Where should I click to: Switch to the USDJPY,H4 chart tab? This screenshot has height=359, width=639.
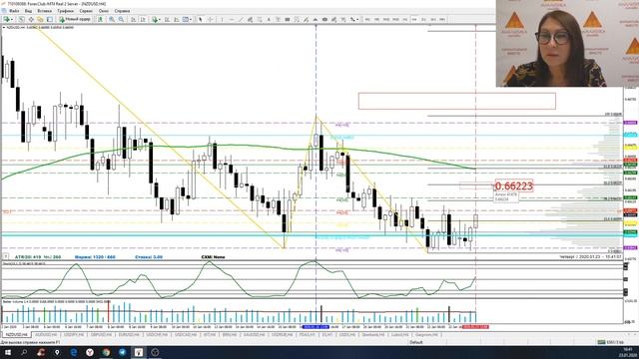[74, 335]
